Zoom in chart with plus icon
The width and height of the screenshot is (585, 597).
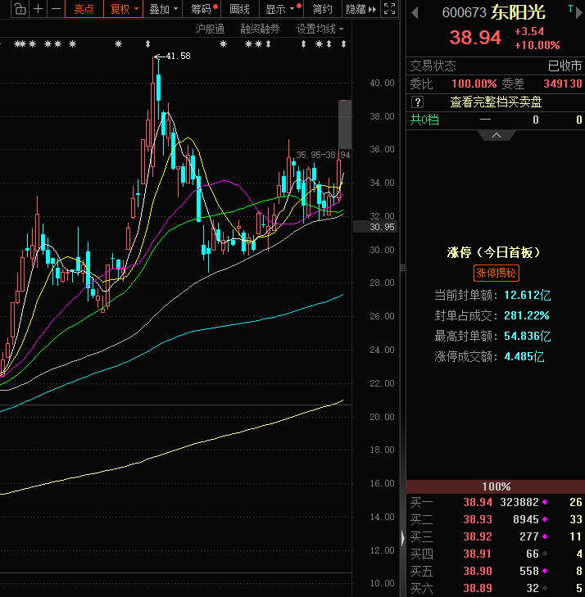[x=38, y=9]
